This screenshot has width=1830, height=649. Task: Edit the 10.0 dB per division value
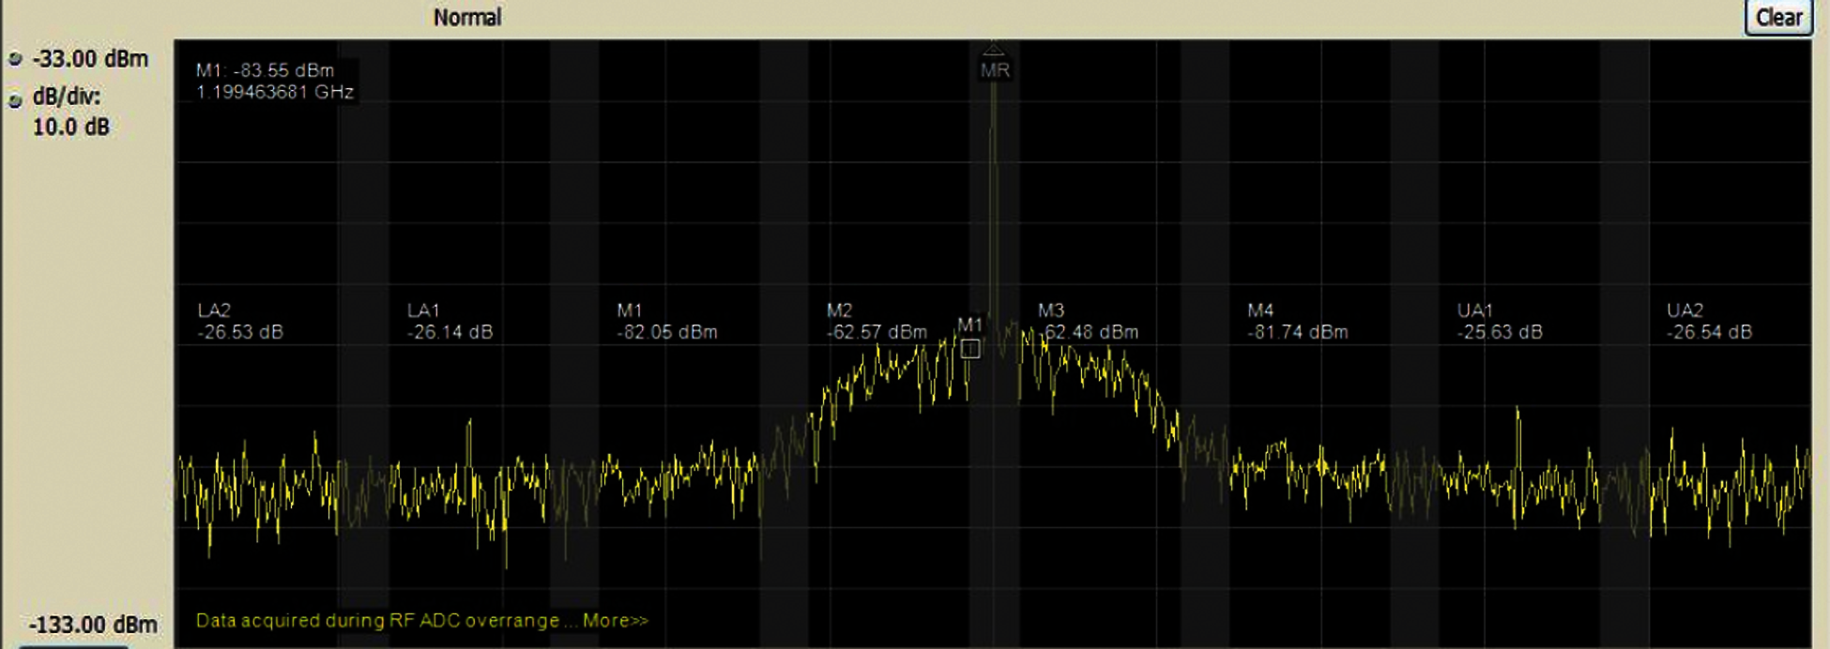click(x=71, y=128)
